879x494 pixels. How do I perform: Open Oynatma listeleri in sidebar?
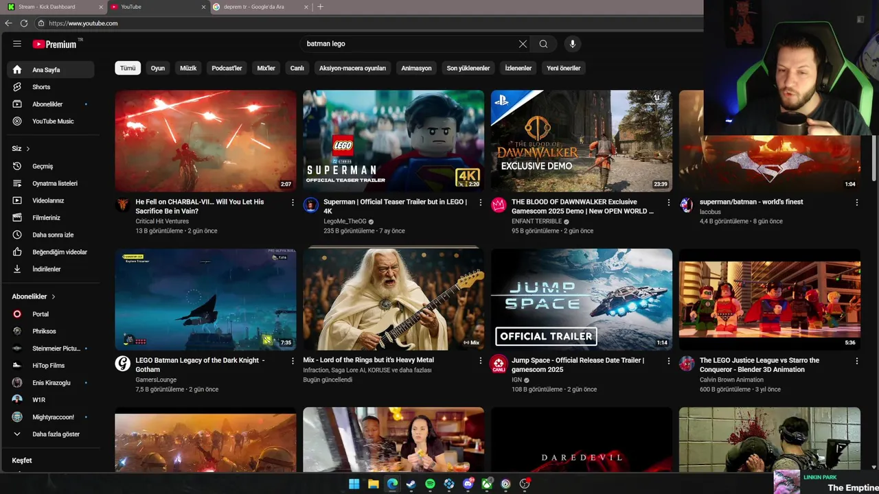pos(51,183)
